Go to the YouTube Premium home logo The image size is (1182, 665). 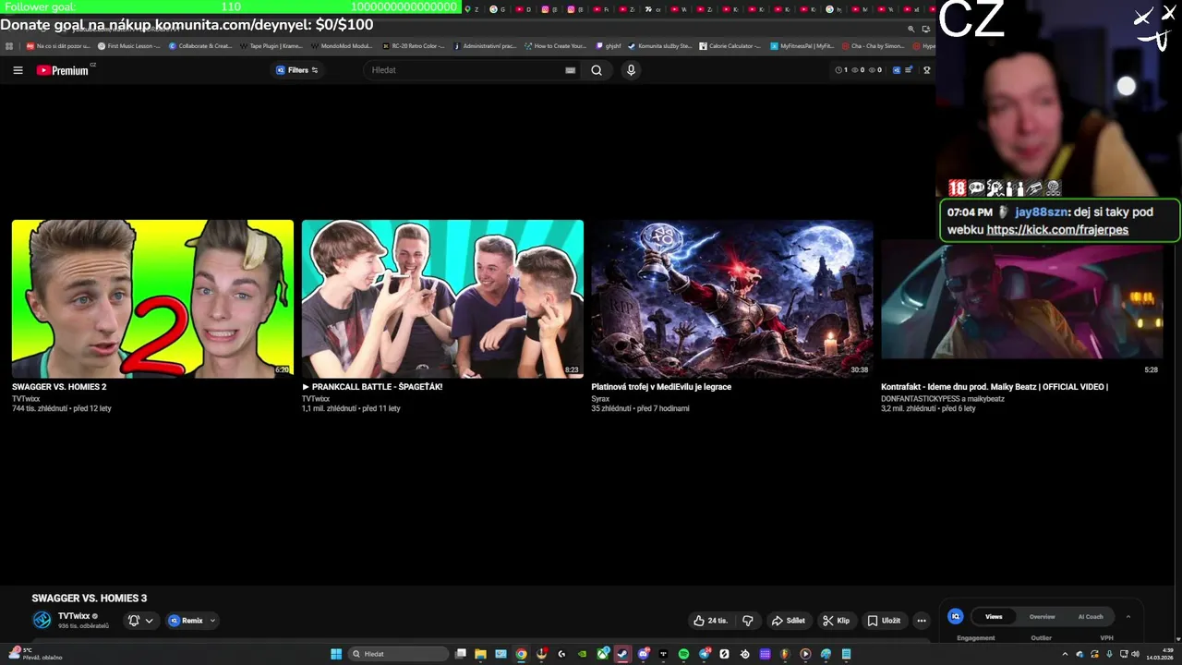tap(63, 70)
